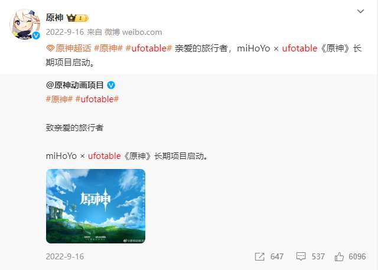Click the gold crown membership badge
Image resolution: width=378 pixels, height=270 pixels.
[x=77, y=18]
